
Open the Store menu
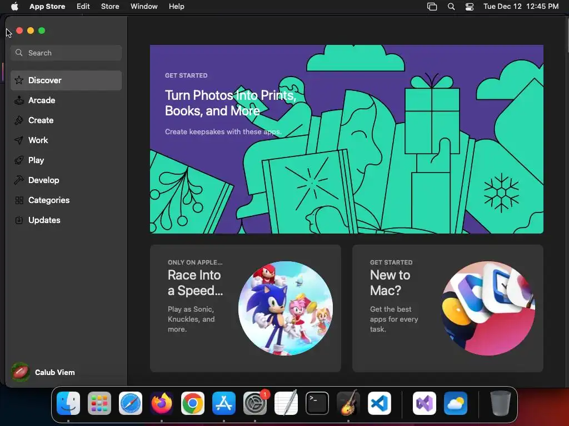tap(110, 7)
